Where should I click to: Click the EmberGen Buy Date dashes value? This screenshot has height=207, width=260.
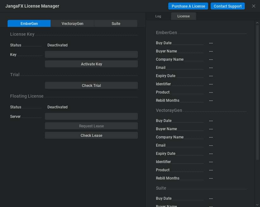click(211, 43)
